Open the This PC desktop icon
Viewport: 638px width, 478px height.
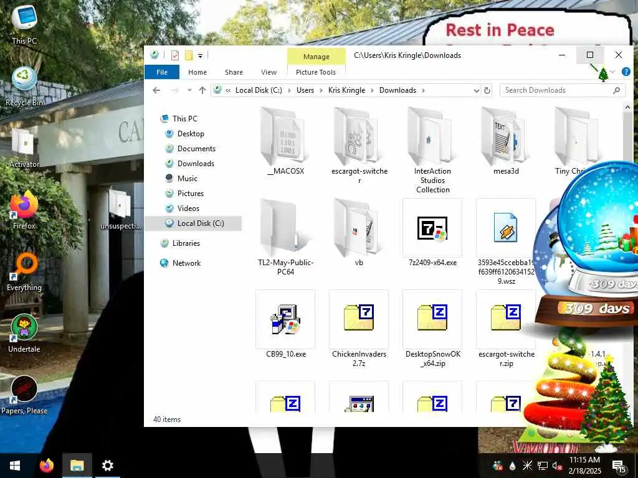(x=24, y=24)
